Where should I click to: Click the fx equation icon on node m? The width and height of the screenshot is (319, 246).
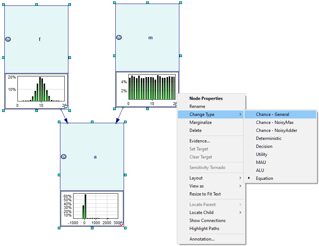pyautogui.click(x=119, y=37)
